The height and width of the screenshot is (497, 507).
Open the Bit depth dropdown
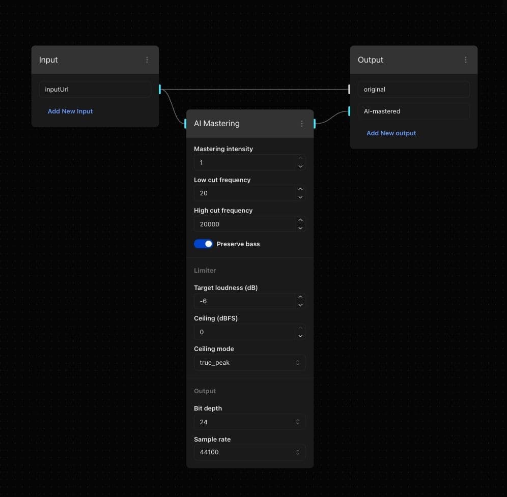click(x=249, y=422)
